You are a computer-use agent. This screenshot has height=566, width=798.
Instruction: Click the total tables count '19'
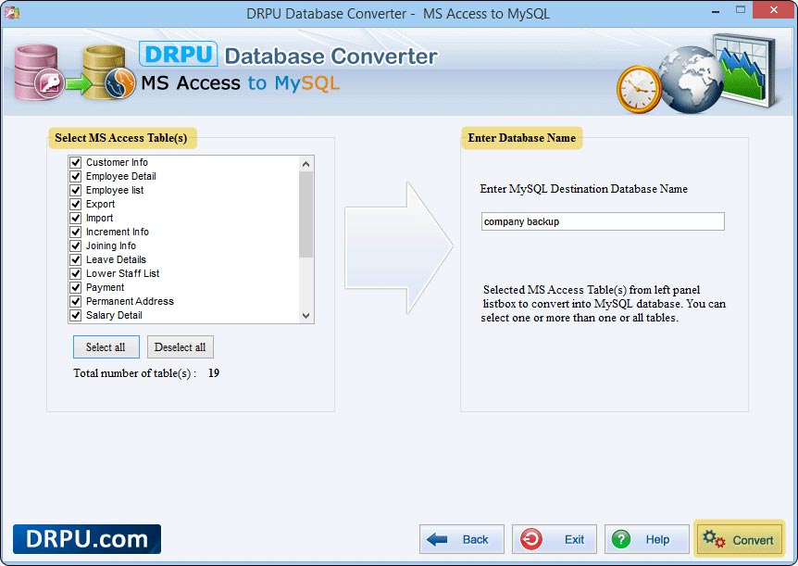(x=214, y=373)
